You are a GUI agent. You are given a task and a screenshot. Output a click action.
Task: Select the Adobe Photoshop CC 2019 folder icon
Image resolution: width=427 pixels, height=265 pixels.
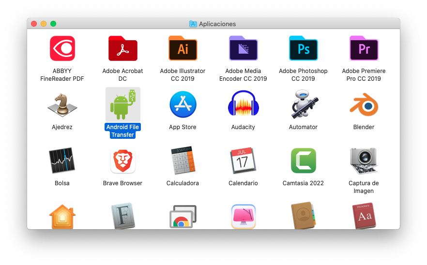click(x=303, y=48)
